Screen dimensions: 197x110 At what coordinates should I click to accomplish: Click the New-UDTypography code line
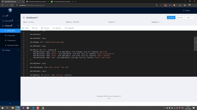(50, 67)
